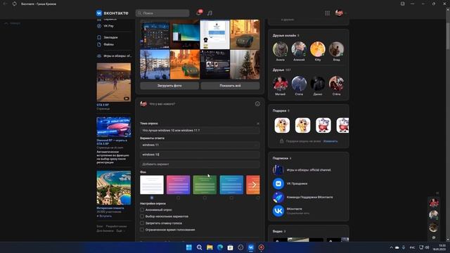This screenshot has height=253, width=450.
Task: Select the radio button under the blue background
Action: click(231, 197)
